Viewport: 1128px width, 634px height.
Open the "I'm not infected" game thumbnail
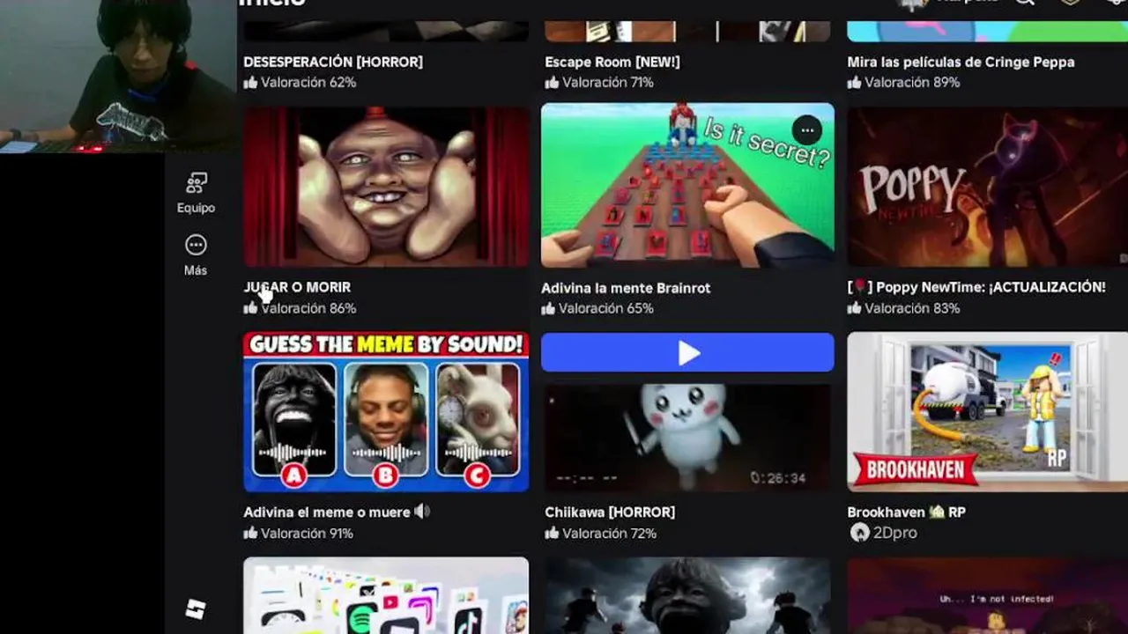point(987,595)
